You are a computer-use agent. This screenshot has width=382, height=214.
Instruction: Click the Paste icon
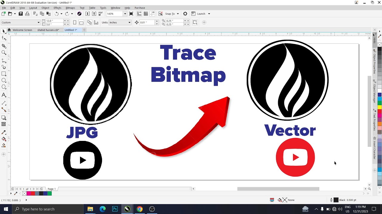coord(48,14)
